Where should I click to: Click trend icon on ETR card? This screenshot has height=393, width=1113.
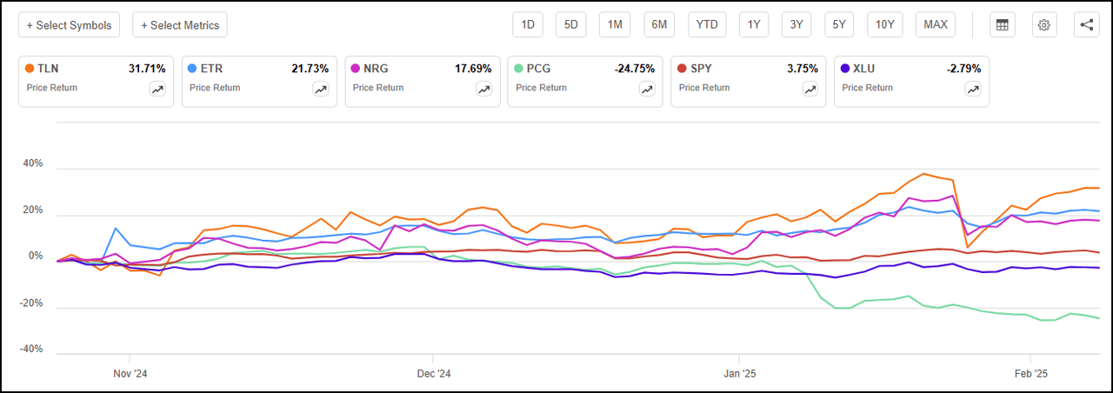point(321,89)
